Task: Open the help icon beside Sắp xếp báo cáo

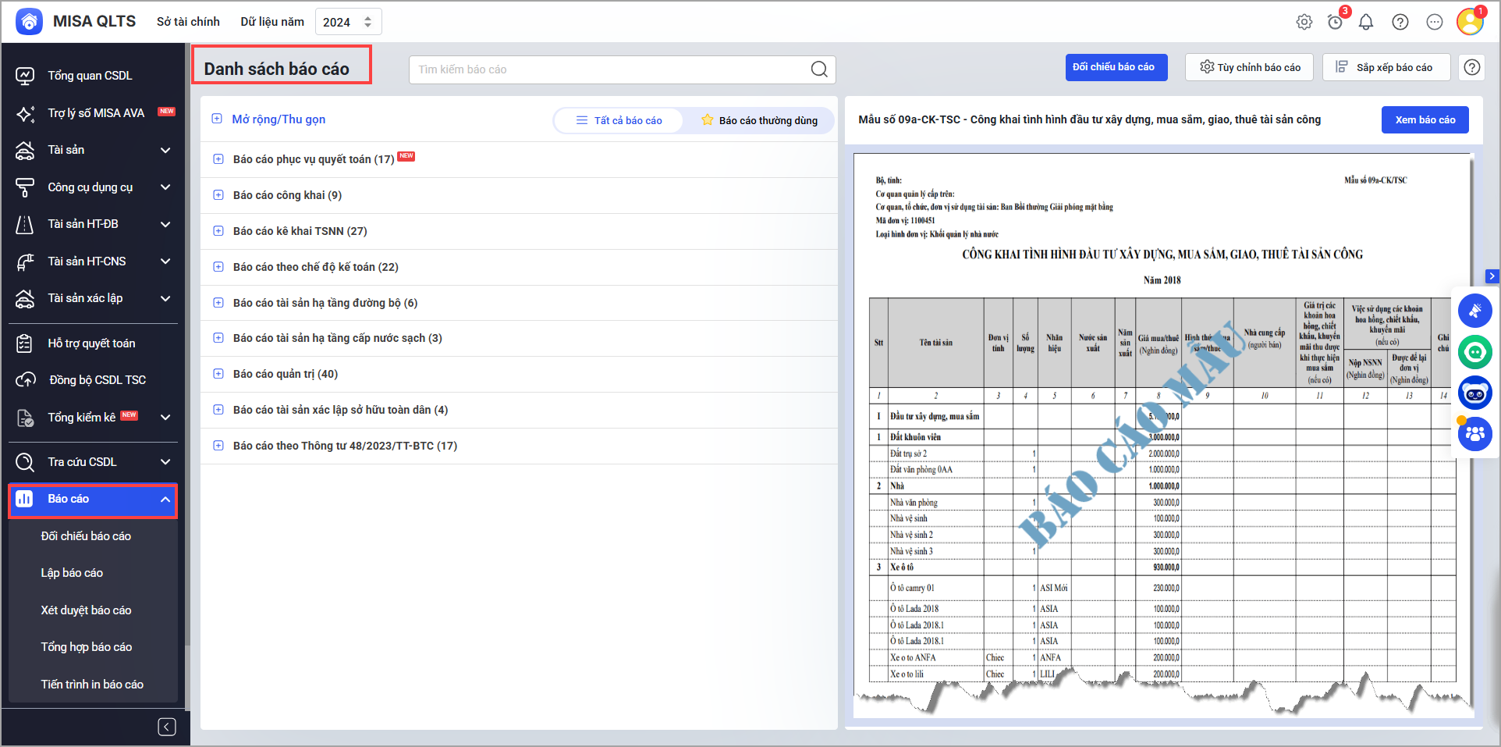Action: 1472,67
